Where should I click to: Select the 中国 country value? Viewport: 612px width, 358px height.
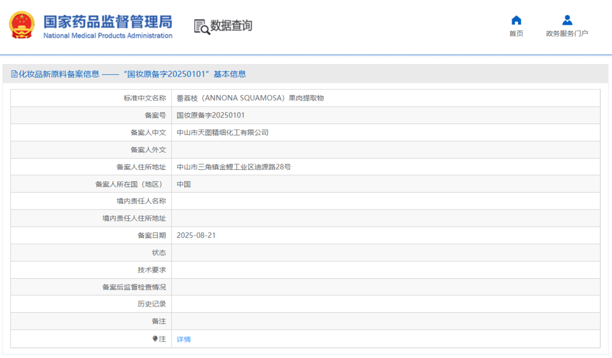[184, 184]
